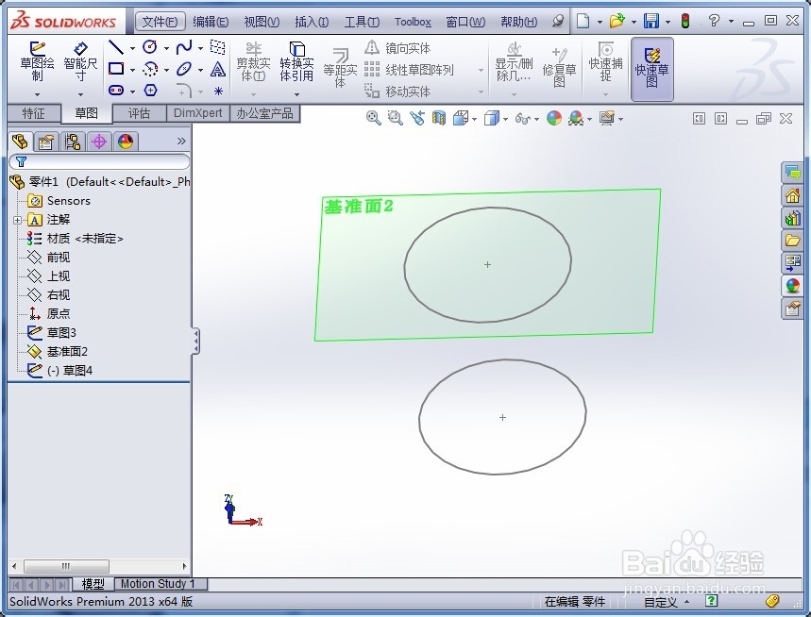Screen dimensions: 811x617
Task: Click the 镜向实体 mirror entities button
Action: [x=397, y=48]
